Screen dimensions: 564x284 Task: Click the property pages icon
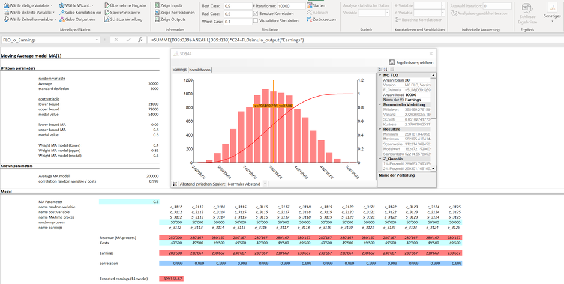point(392,70)
